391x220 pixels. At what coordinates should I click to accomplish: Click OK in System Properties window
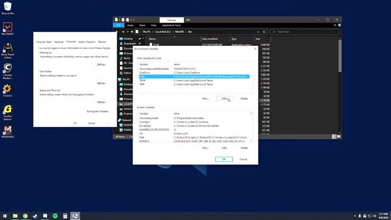click(x=75, y=123)
